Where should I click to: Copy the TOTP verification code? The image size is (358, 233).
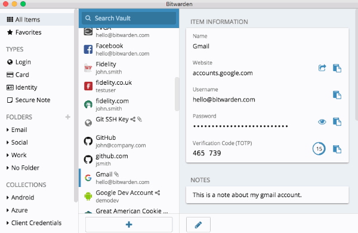(x=337, y=149)
